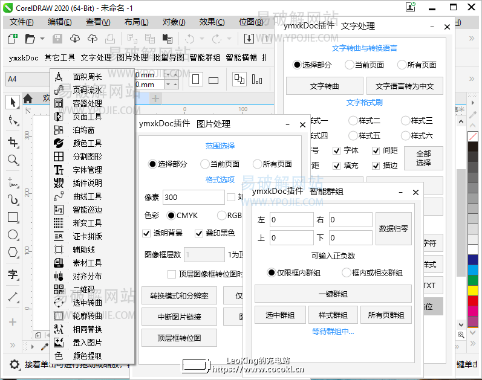Pick the red swatch in color palette
This screenshot has width=482, height=380.
pos(473,301)
